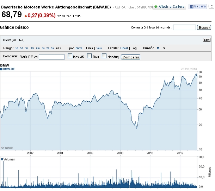Click the Facebook Me gusta icon

[x=192, y=7]
